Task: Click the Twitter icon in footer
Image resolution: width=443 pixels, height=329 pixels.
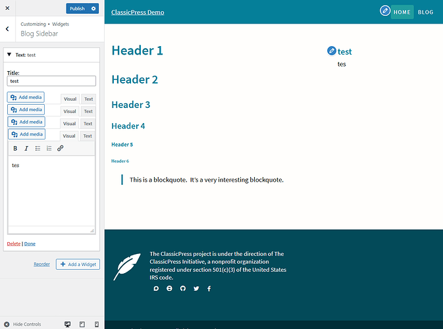Action: pos(196,289)
